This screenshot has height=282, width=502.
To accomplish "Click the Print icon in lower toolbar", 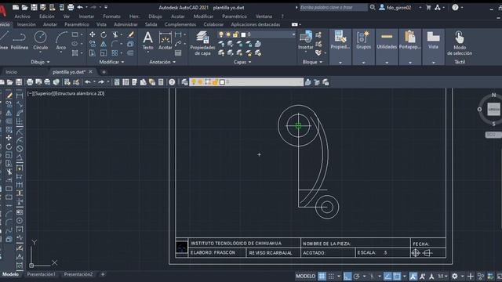I will 30,82.
